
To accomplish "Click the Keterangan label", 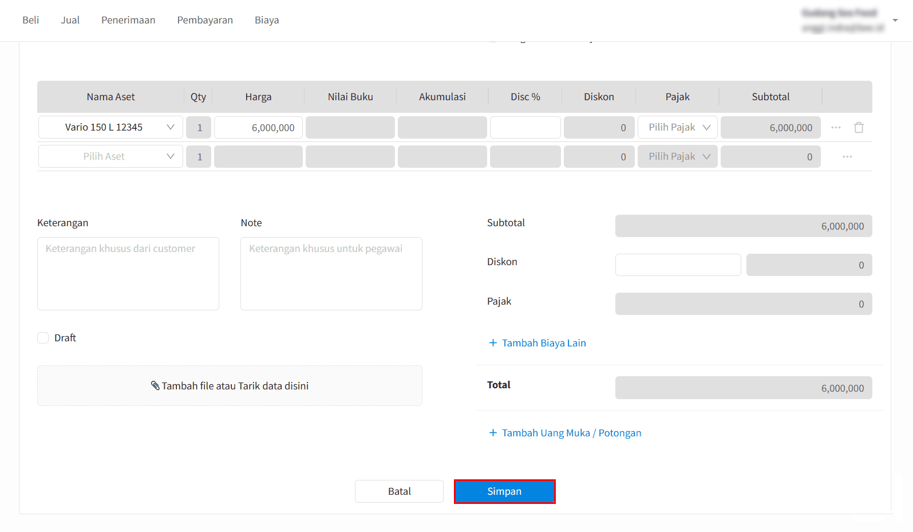I will pyautogui.click(x=63, y=223).
